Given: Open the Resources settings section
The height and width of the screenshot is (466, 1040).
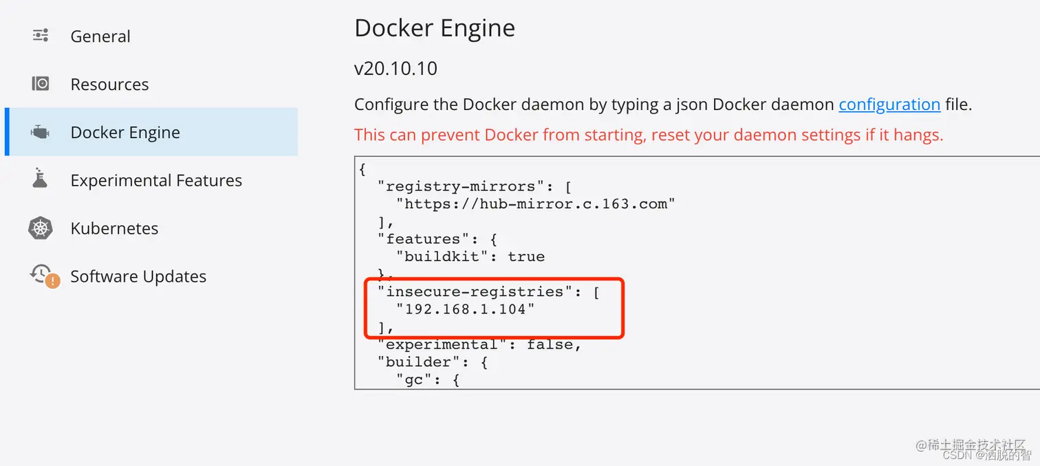Looking at the screenshot, I should [109, 85].
